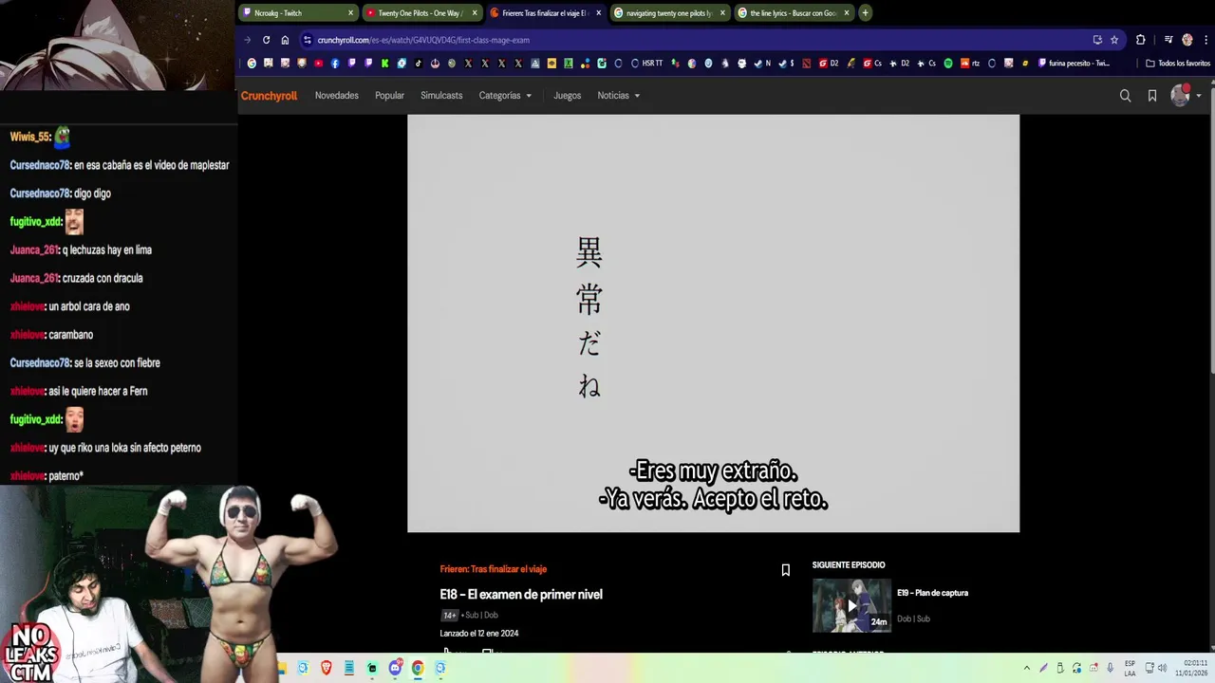This screenshot has width=1215, height=683.
Task: Open E19 – Plan de captura title
Action: pos(932,593)
